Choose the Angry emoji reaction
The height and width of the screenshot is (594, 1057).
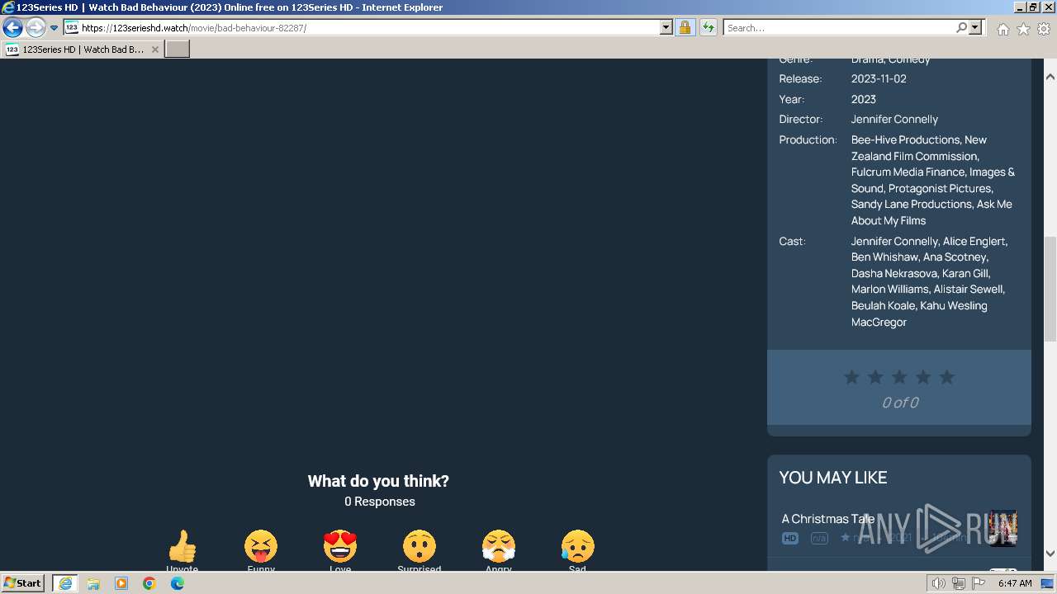pyautogui.click(x=499, y=547)
